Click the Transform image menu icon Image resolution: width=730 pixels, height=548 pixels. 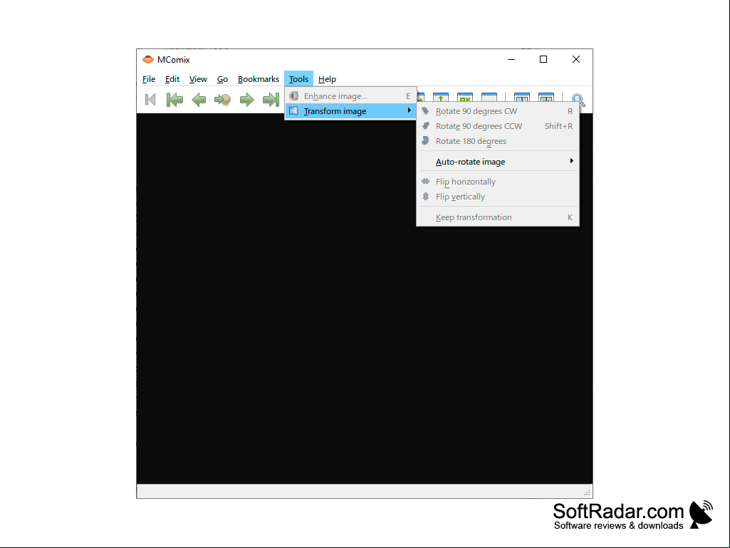[293, 111]
